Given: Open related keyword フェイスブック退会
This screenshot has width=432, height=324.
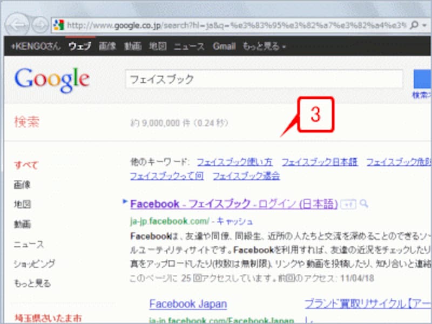Looking at the screenshot, I should tap(246, 176).
